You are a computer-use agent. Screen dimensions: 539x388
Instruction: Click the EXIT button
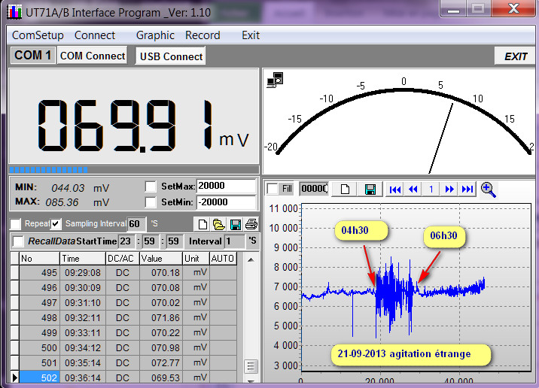pyautogui.click(x=515, y=56)
